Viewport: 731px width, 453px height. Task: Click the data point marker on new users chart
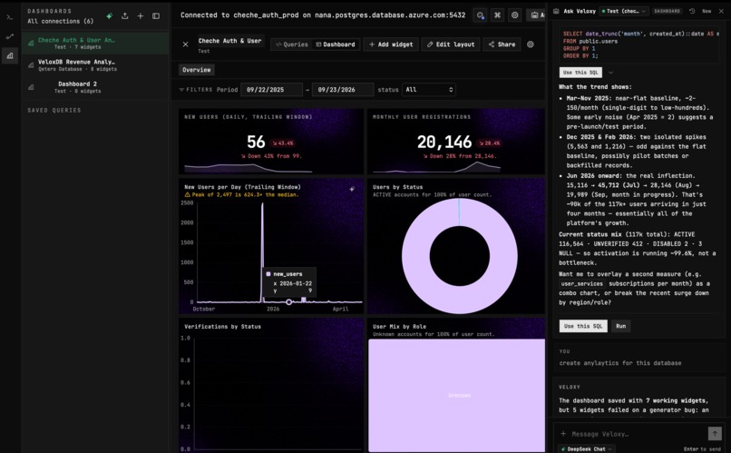tap(289, 301)
